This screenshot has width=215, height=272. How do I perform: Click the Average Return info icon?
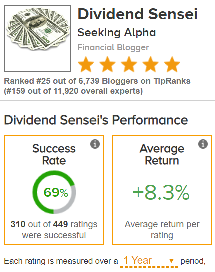point(203,144)
